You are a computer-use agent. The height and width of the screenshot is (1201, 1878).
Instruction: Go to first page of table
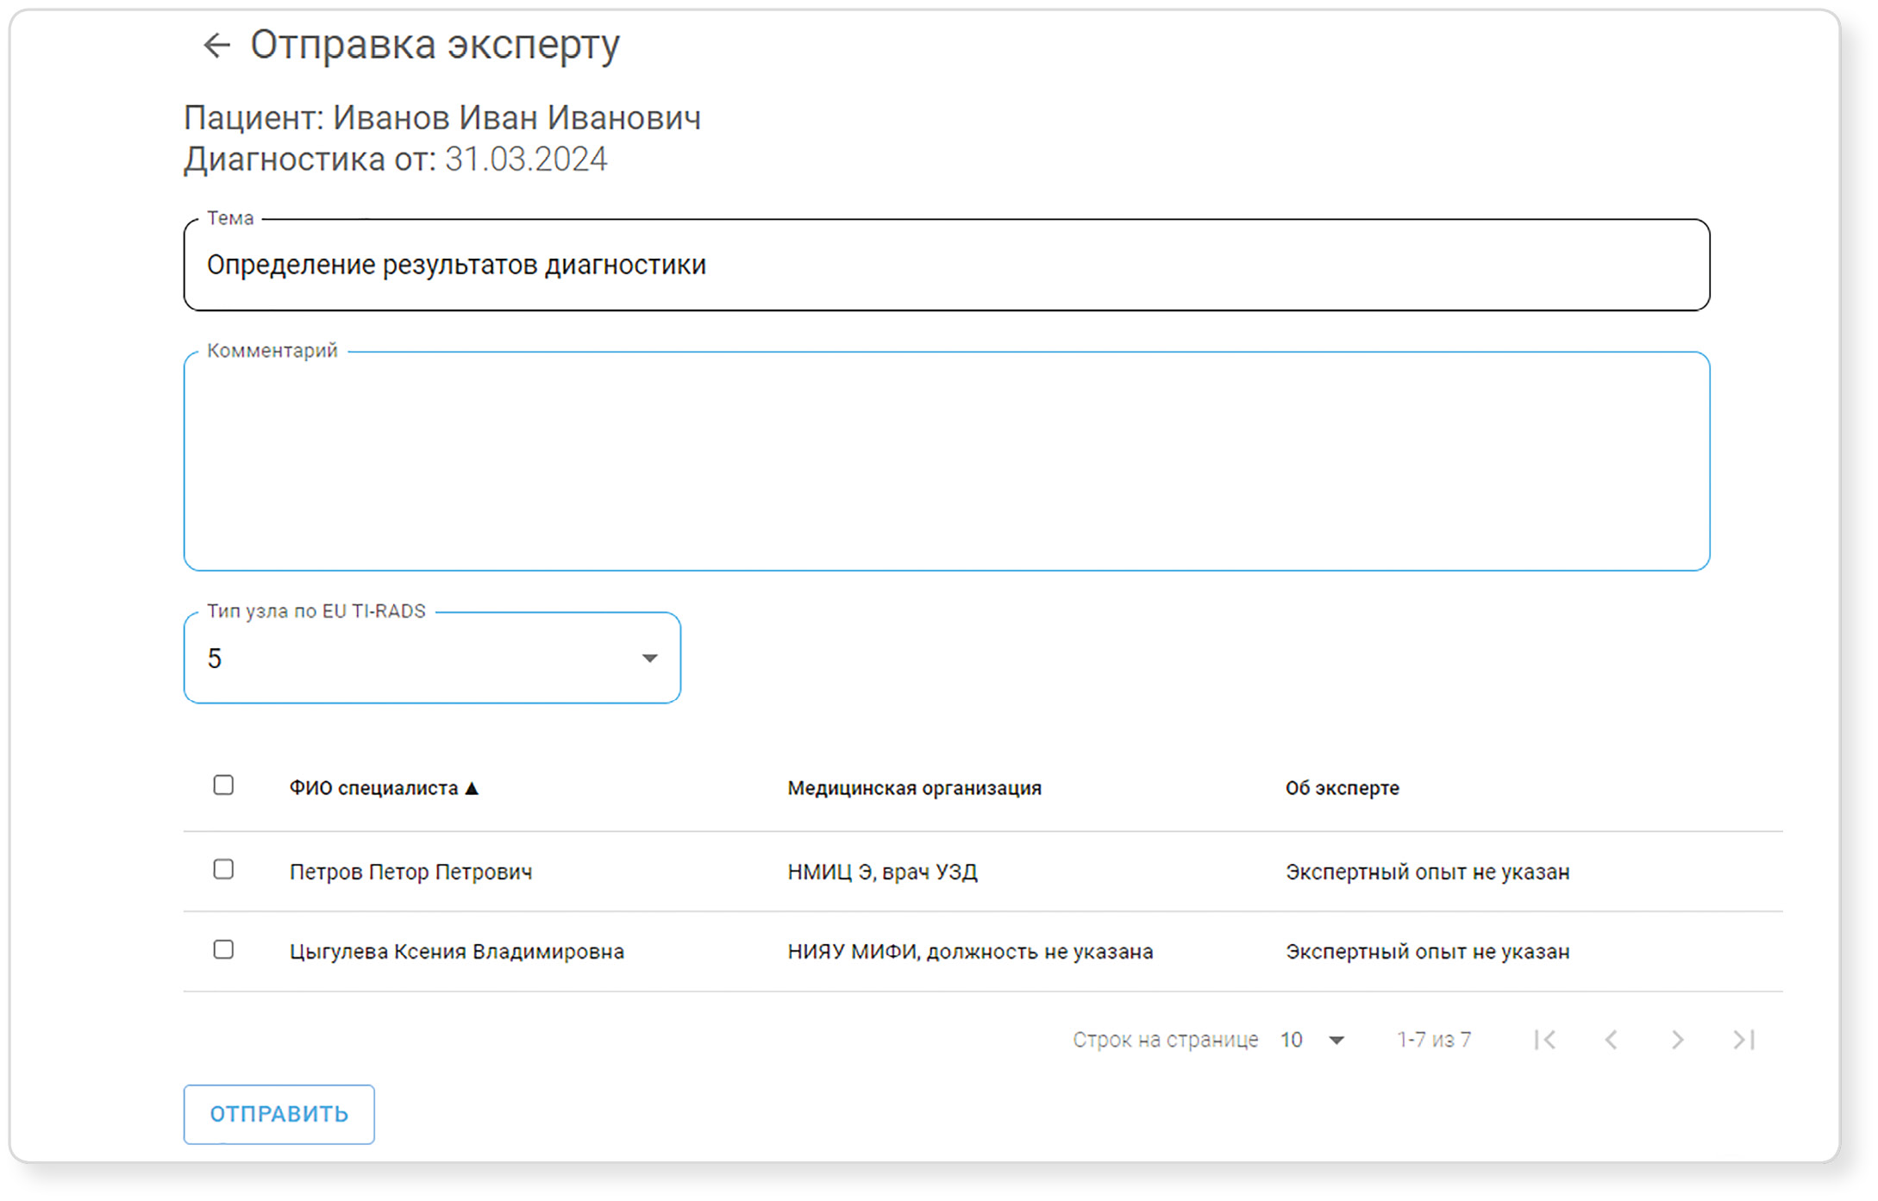tap(1544, 1040)
